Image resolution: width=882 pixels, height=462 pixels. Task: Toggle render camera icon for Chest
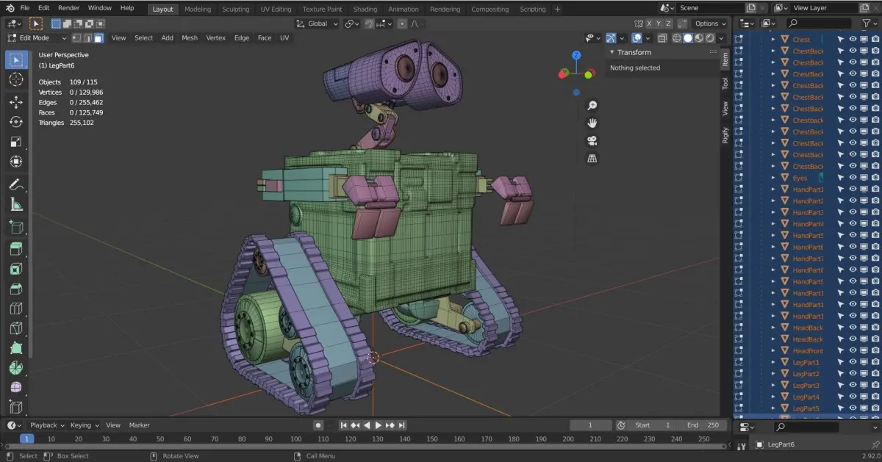pos(875,40)
